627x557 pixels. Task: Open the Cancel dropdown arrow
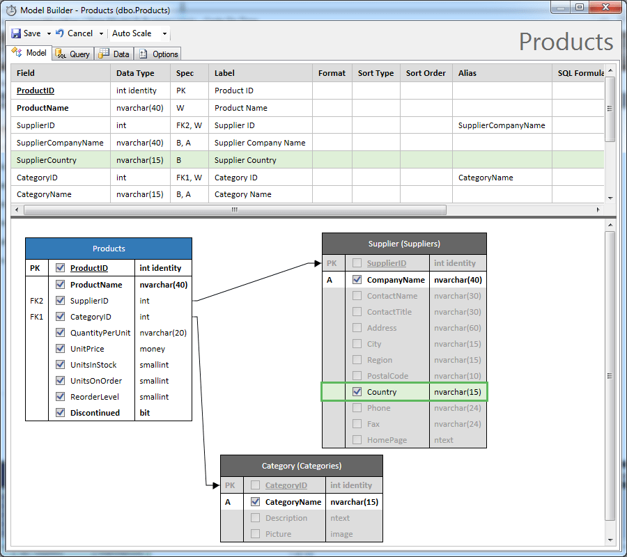(x=101, y=33)
